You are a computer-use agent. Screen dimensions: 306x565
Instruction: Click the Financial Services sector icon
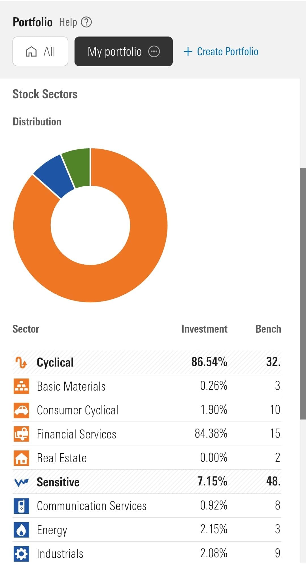click(22, 433)
